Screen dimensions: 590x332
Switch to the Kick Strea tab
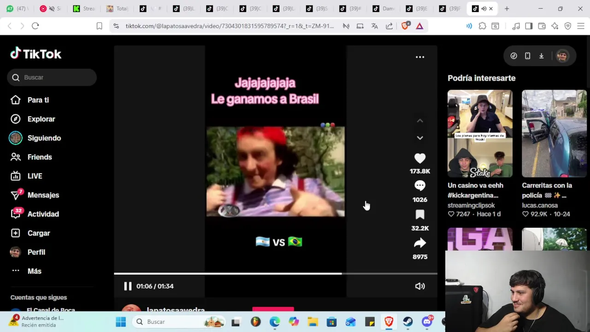click(x=83, y=8)
